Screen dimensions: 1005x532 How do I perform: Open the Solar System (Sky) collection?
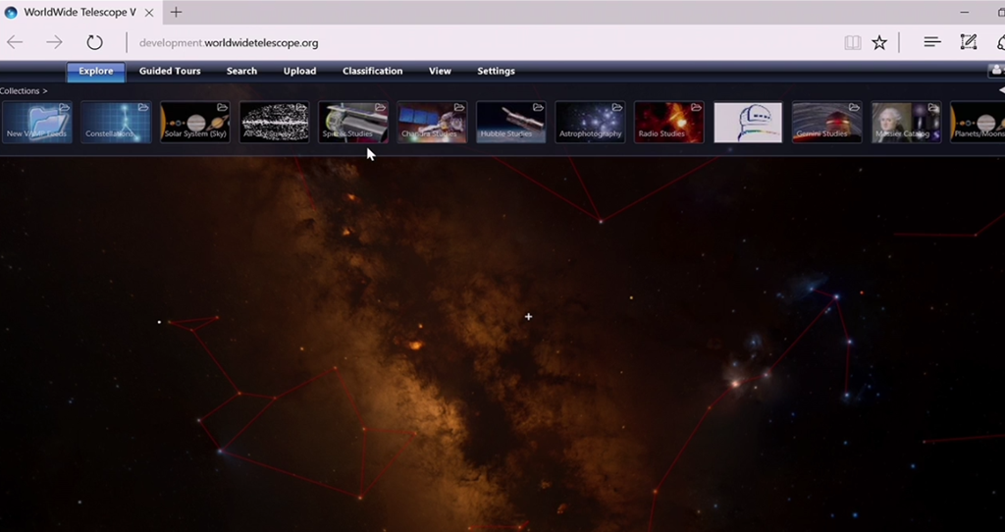pos(195,123)
